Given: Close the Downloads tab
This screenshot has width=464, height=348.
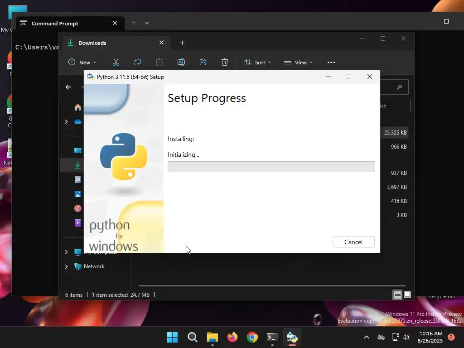Looking at the screenshot, I should pyautogui.click(x=162, y=43).
